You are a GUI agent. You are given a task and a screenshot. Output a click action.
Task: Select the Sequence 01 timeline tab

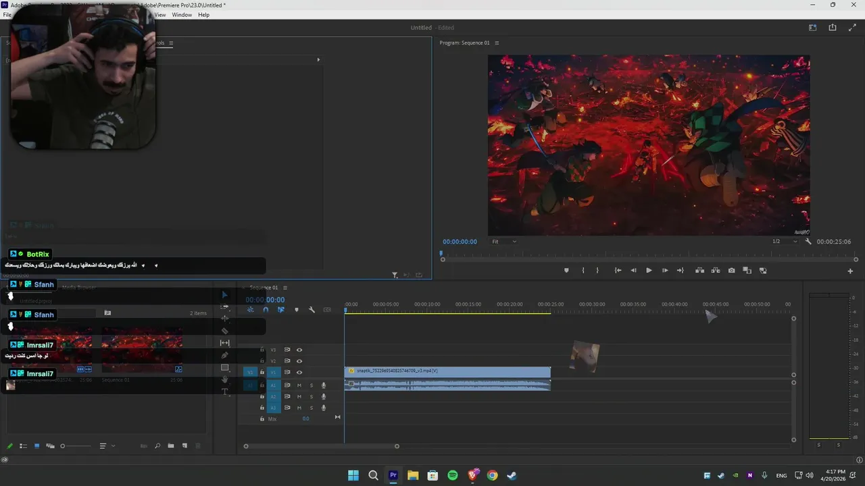click(x=264, y=288)
